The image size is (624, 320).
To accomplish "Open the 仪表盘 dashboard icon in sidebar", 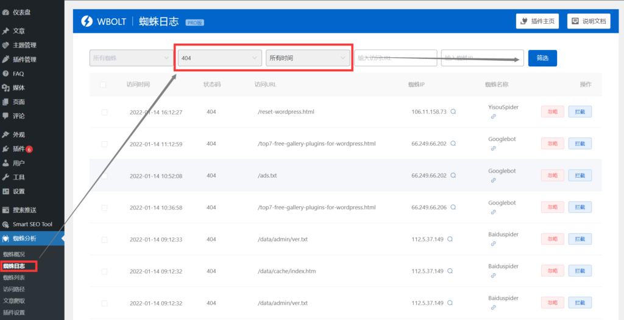I will point(5,12).
